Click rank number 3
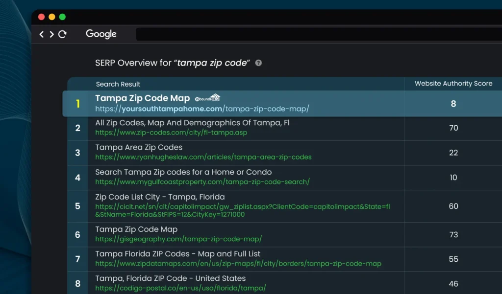The height and width of the screenshot is (294, 502). (x=78, y=153)
